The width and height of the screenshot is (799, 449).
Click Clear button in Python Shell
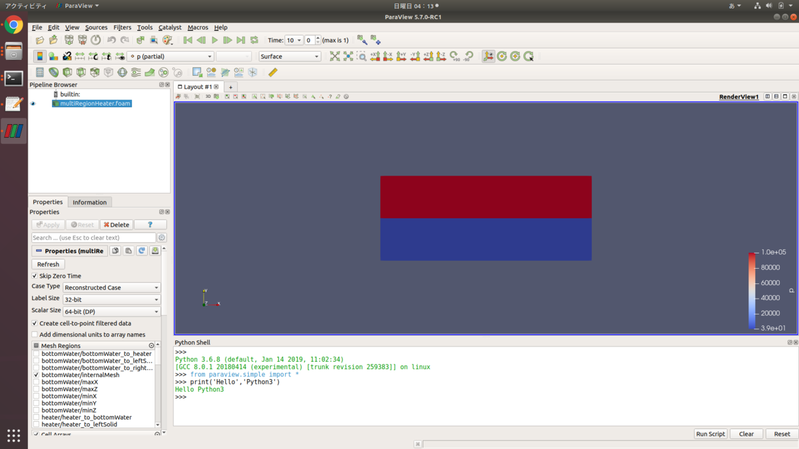746,434
